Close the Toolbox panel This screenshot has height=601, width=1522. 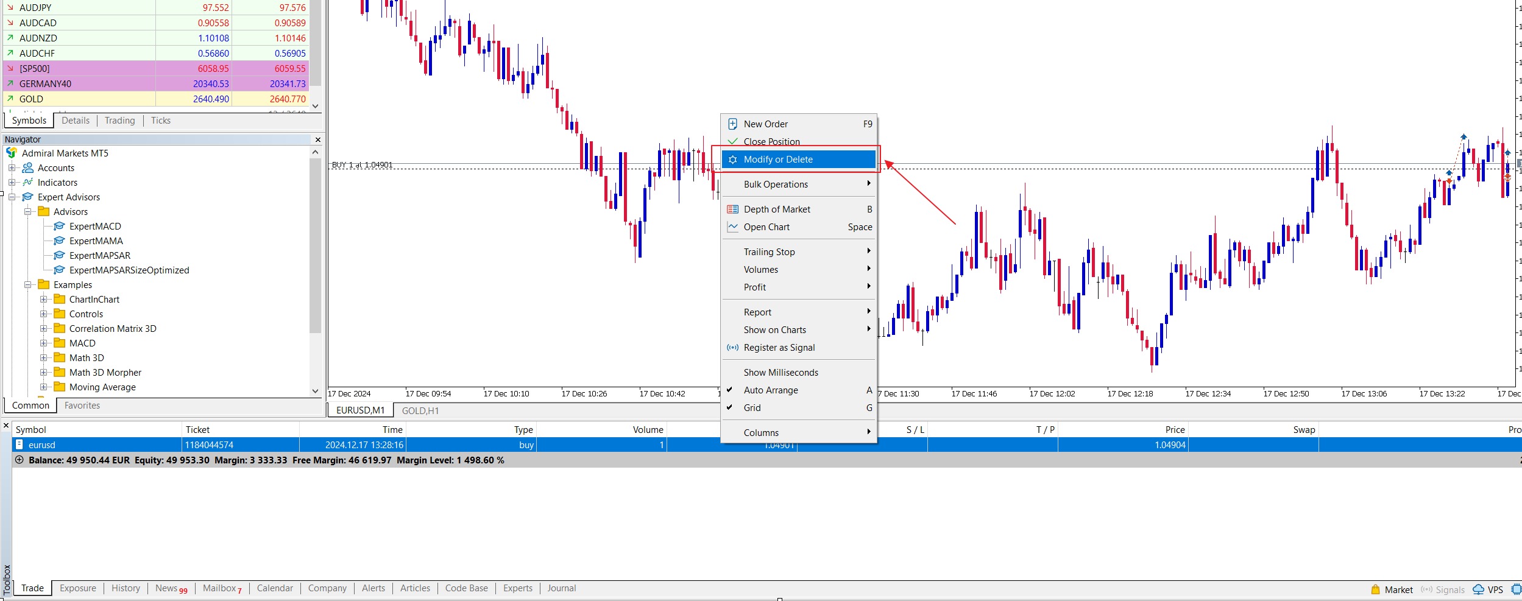point(6,426)
